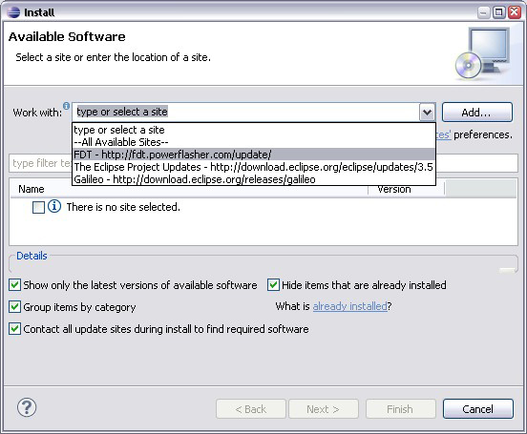Maximize the Install dialog window
This screenshot has width=527, height=434.
[499, 12]
